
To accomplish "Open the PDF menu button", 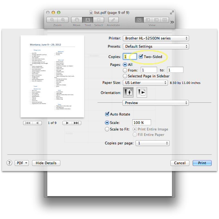I will point(22,163).
